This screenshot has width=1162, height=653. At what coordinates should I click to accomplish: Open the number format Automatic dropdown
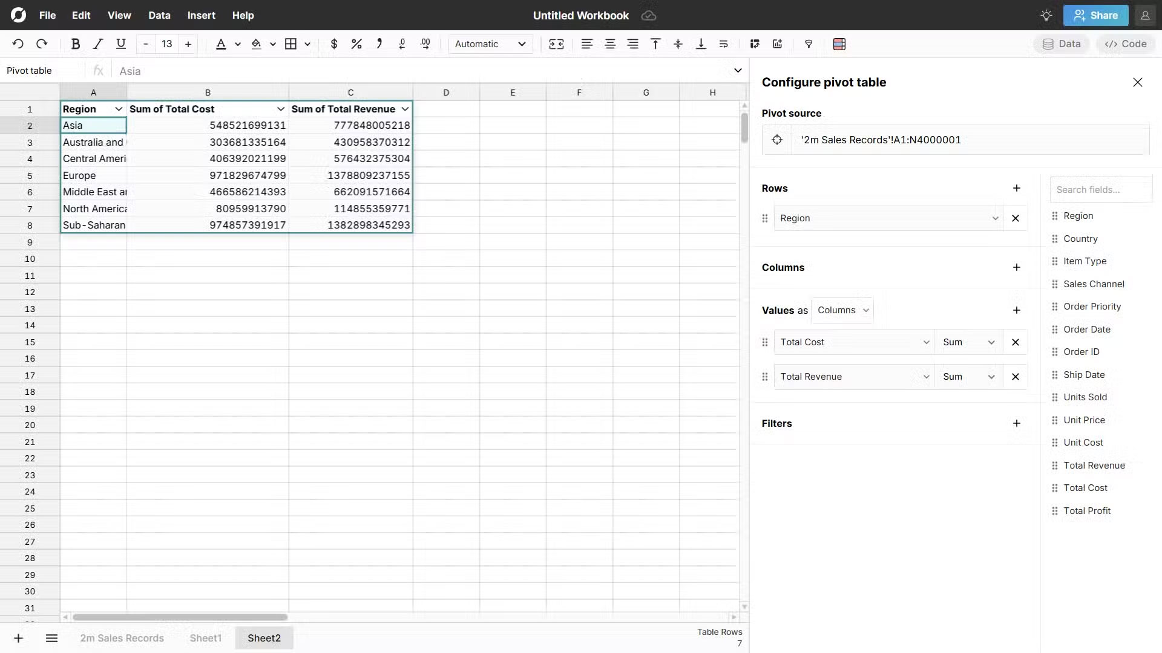point(490,44)
